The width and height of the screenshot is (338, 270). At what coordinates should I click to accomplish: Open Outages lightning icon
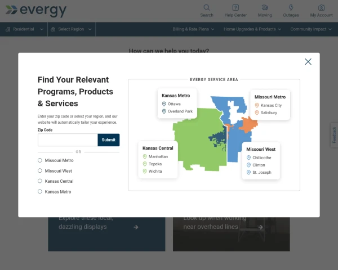point(291,7)
